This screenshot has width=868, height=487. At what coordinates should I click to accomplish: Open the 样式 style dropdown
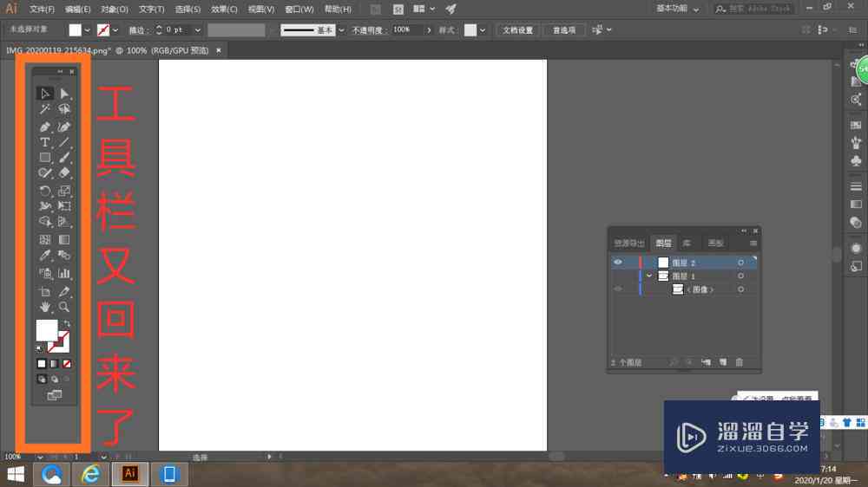483,30
